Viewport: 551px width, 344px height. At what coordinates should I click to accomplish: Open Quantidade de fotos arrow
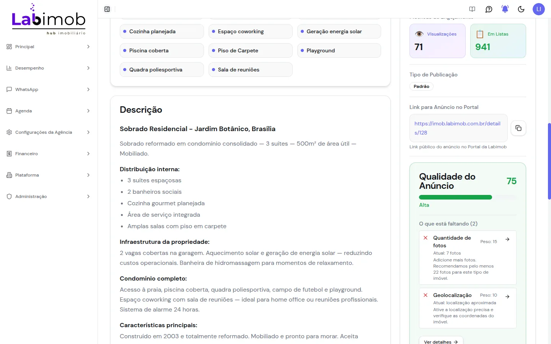(x=507, y=239)
